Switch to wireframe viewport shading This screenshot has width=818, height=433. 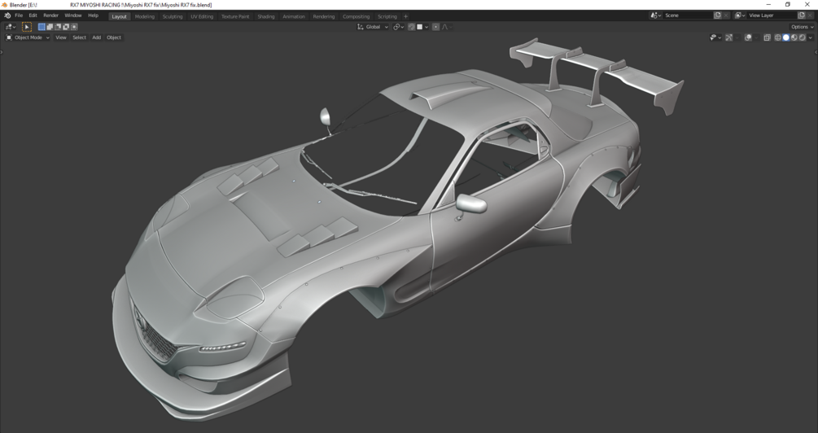[x=778, y=37]
